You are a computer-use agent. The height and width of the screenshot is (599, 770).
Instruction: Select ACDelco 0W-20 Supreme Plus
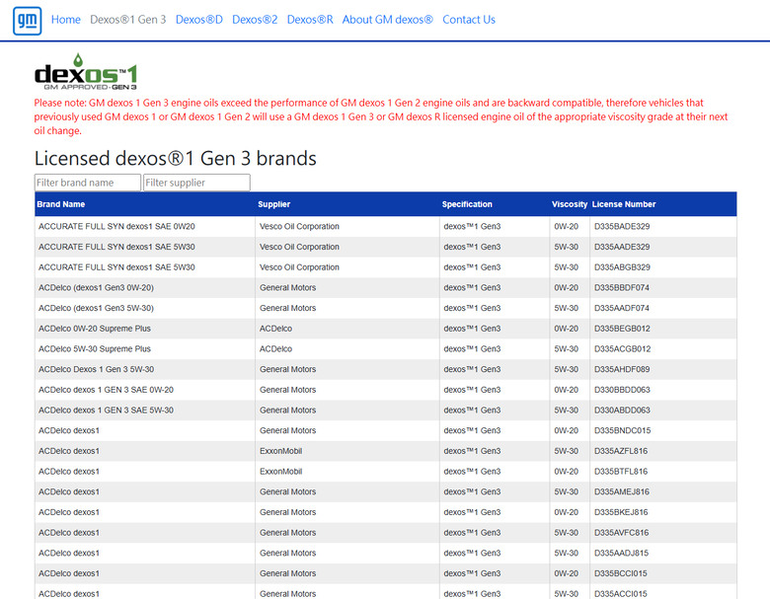click(x=95, y=329)
